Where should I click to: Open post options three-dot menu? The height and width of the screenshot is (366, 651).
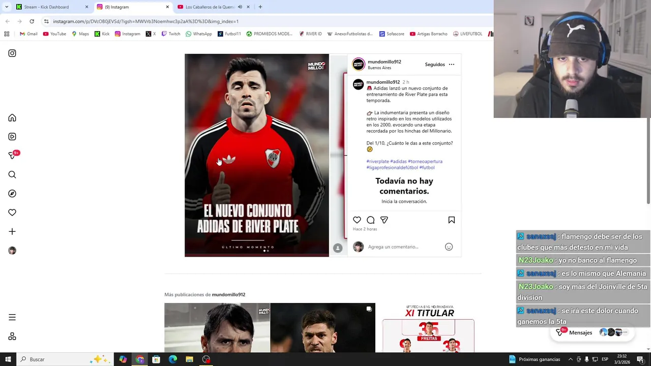click(x=452, y=65)
